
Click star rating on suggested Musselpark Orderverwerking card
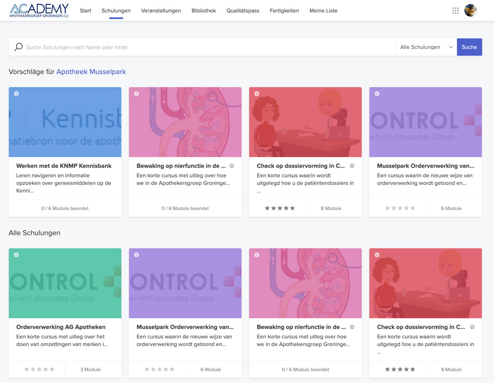[400, 208]
